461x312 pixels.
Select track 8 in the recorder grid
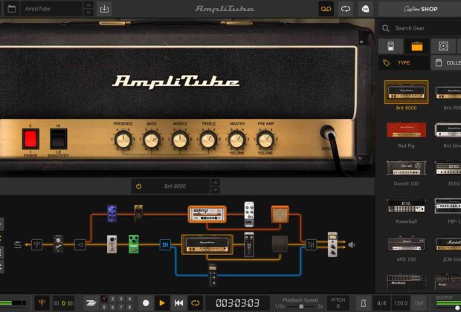[129, 307]
